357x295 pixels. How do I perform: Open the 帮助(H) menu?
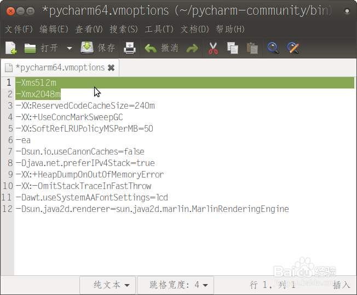tap(230, 29)
